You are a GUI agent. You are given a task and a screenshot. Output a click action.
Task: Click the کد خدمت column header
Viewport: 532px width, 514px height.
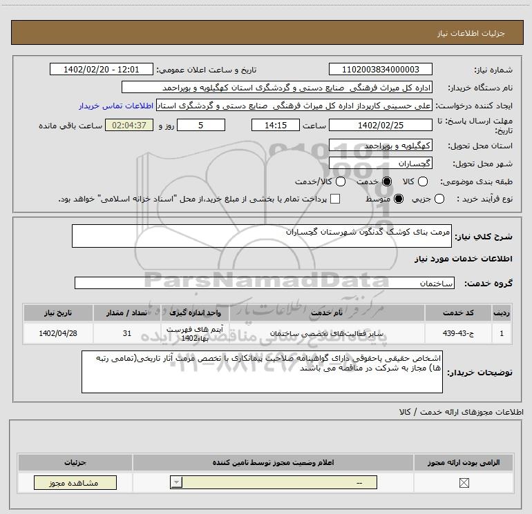[x=458, y=313]
